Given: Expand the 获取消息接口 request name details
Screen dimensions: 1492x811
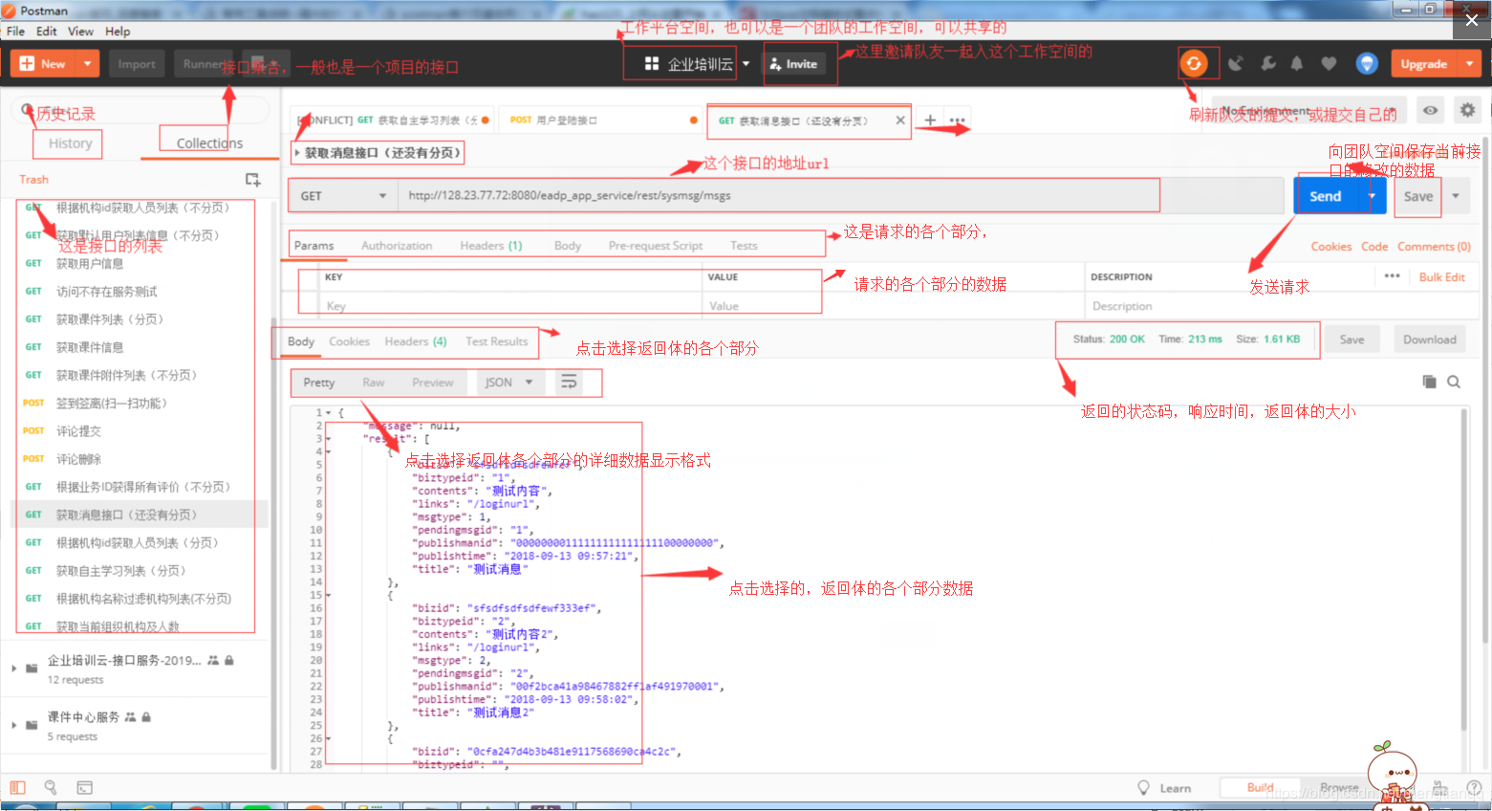Looking at the screenshot, I should pyautogui.click(x=297, y=153).
